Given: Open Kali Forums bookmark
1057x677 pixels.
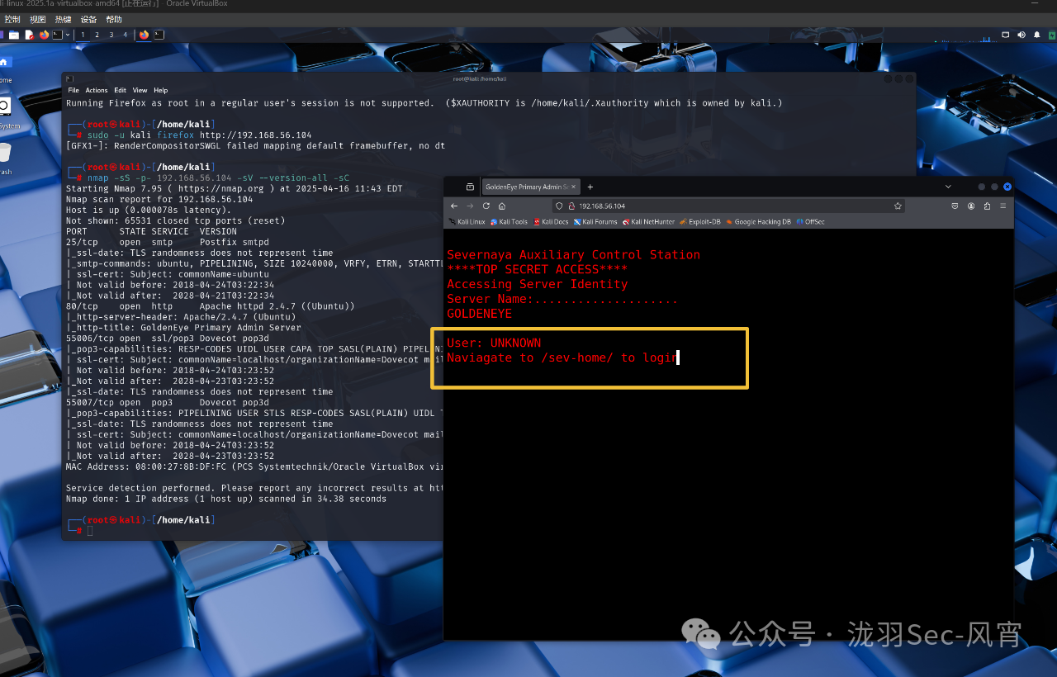Looking at the screenshot, I should (595, 222).
